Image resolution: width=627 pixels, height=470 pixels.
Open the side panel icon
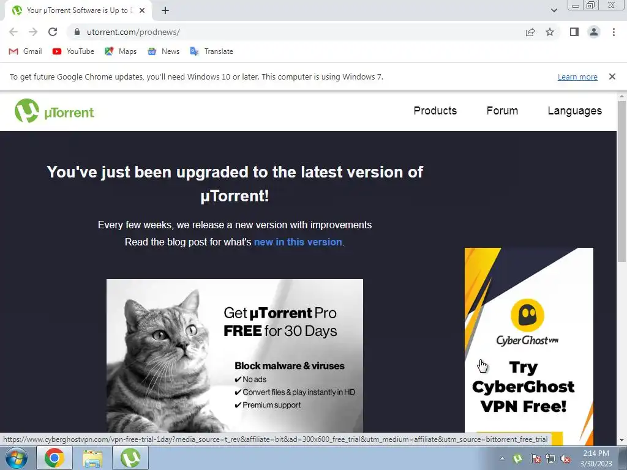coord(574,32)
